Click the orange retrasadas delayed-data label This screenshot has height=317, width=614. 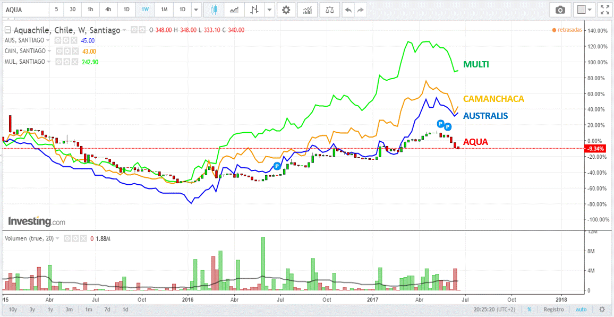[x=566, y=30]
